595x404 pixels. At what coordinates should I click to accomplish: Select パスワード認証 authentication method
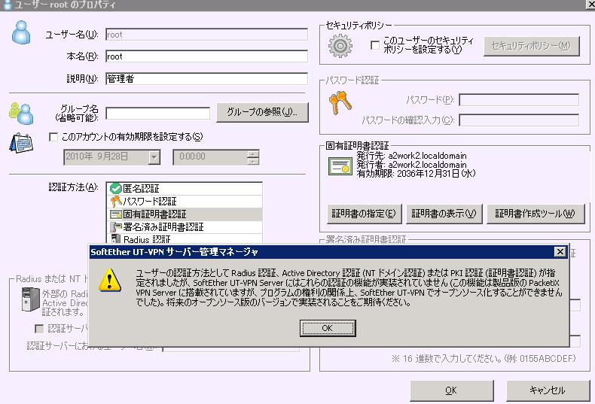coord(185,201)
